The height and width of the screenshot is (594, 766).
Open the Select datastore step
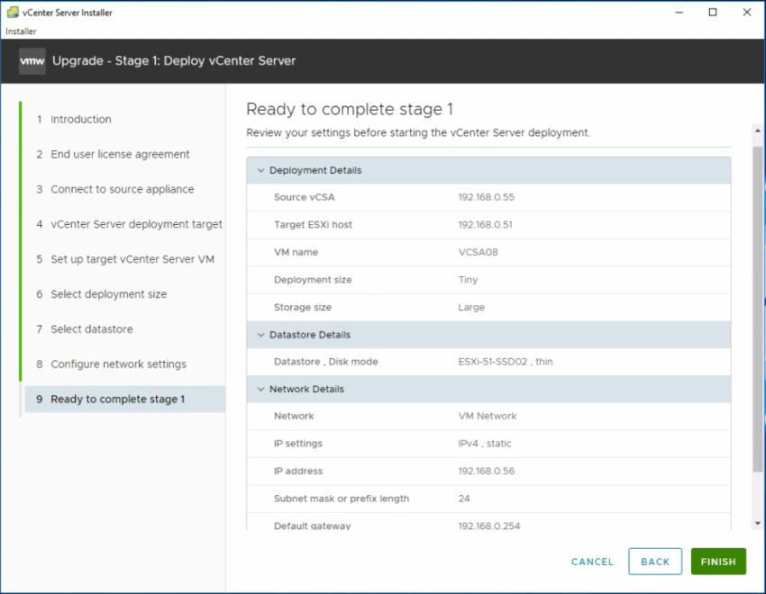click(x=91, y=329)
